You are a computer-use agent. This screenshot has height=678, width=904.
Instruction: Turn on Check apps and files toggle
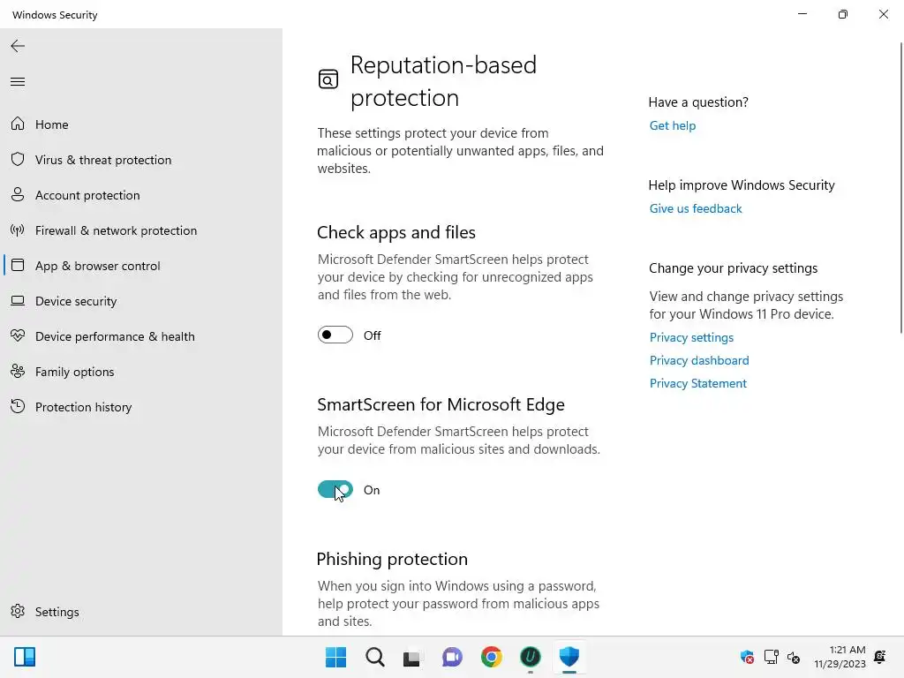click(335, 335)
